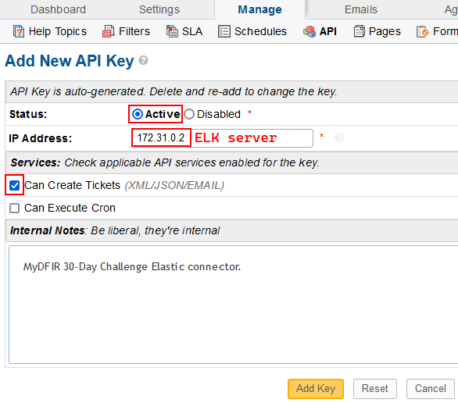The image size is (458, 403).
Task: Select the Active status radio button
Action: [x=138, y=114]
